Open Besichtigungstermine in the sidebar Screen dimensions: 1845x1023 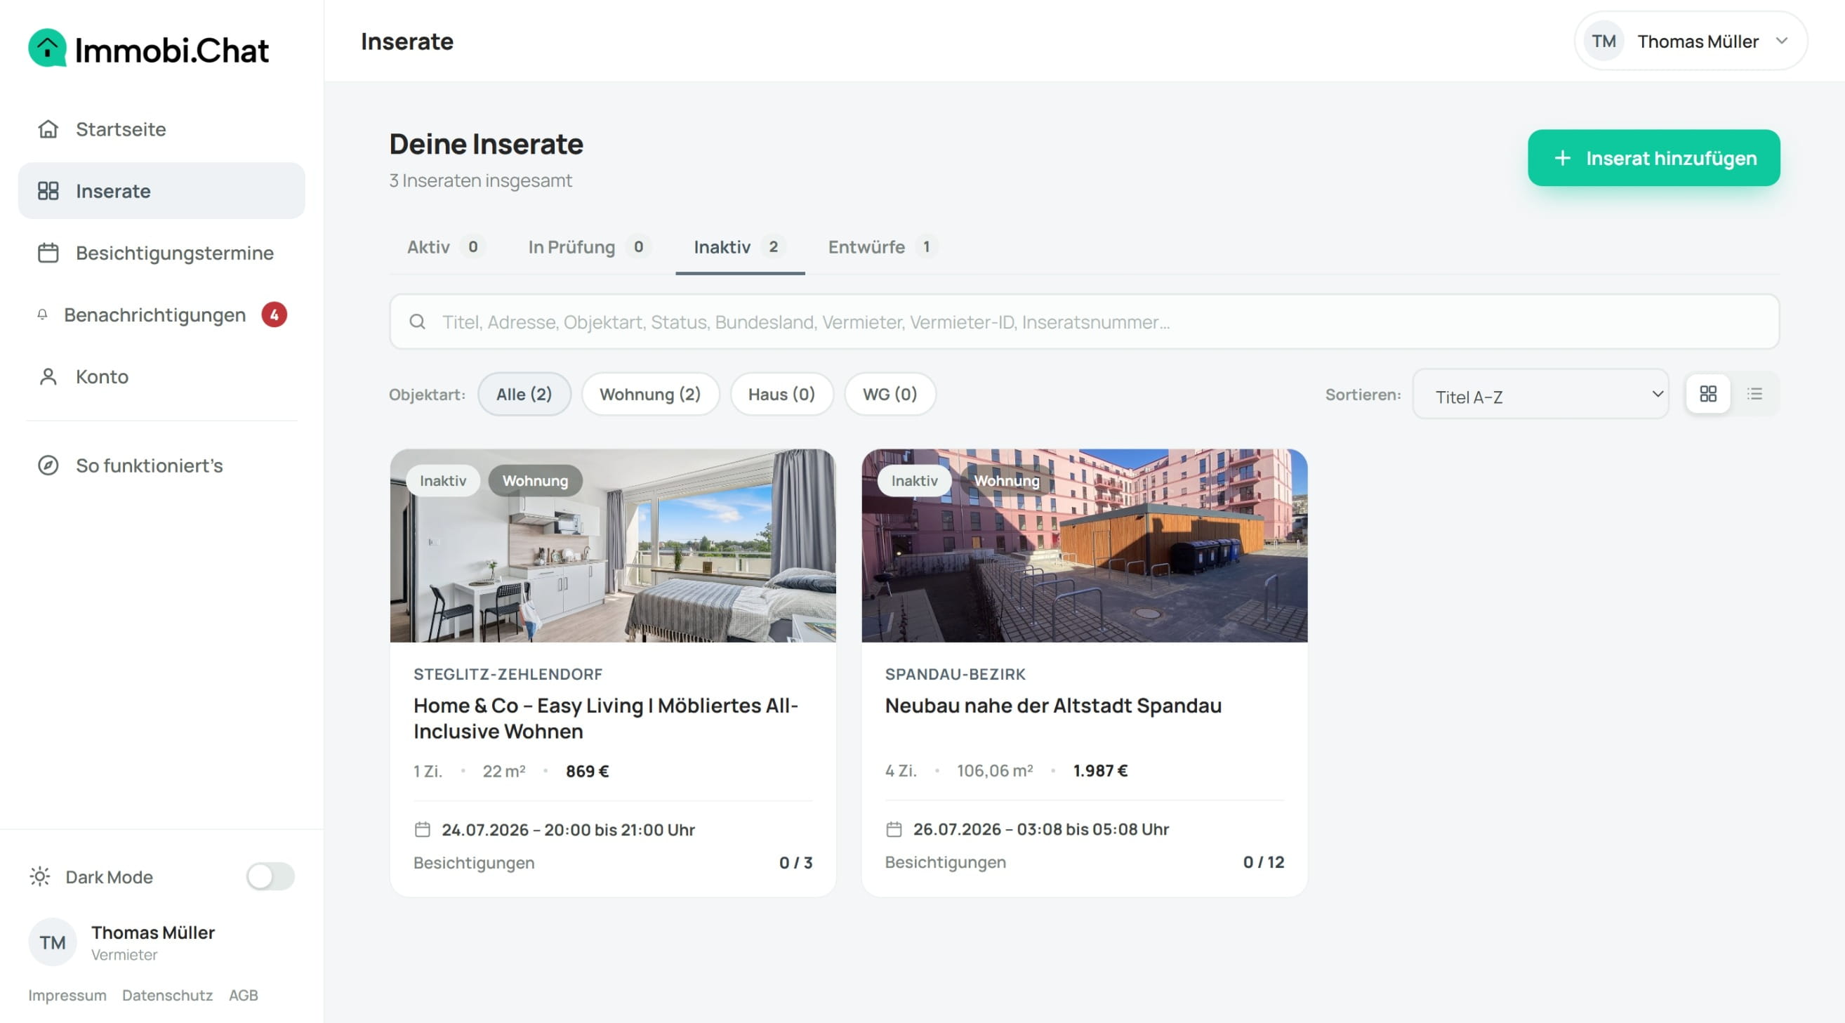click(161, 253)
